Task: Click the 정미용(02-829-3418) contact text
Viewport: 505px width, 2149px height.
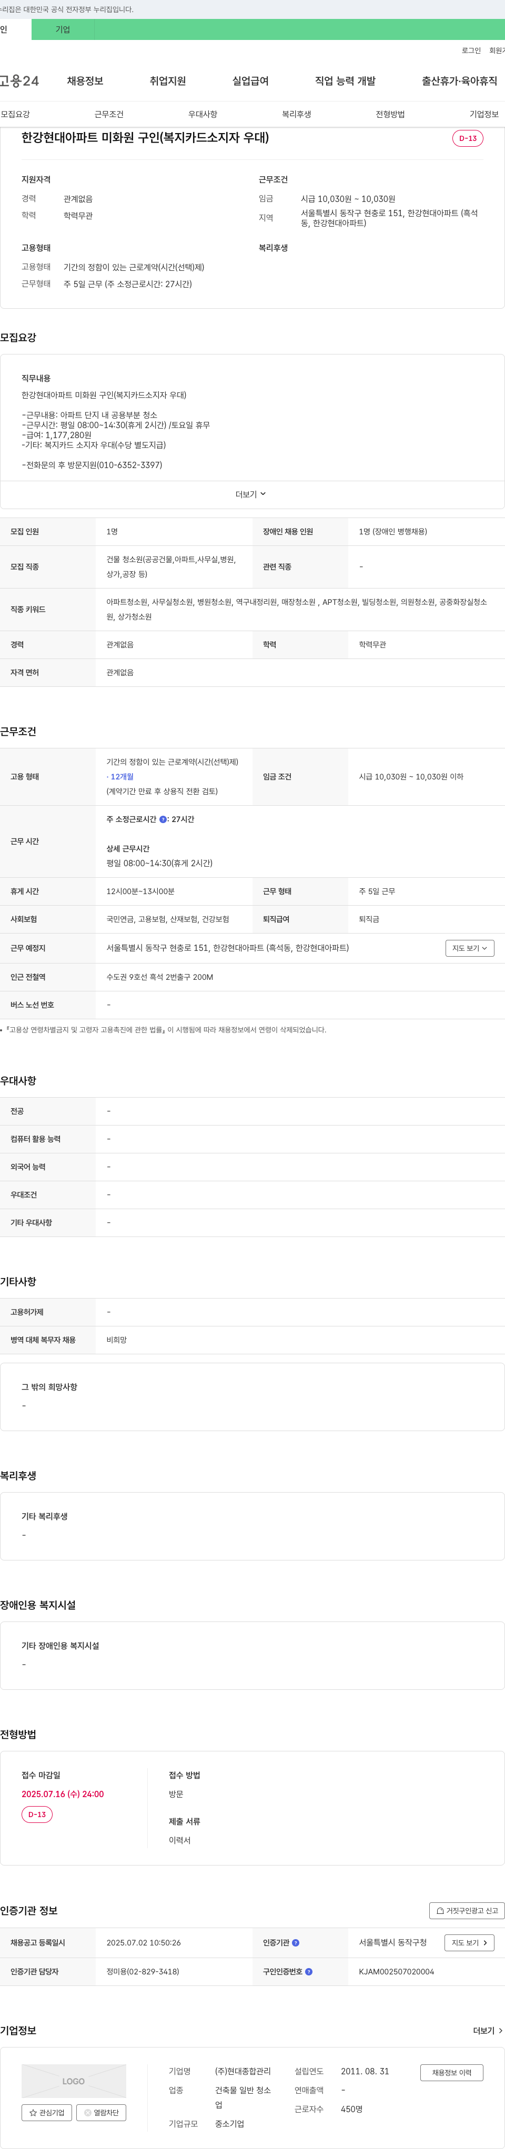Action: pyautogui.click(x=143, y=1972)
